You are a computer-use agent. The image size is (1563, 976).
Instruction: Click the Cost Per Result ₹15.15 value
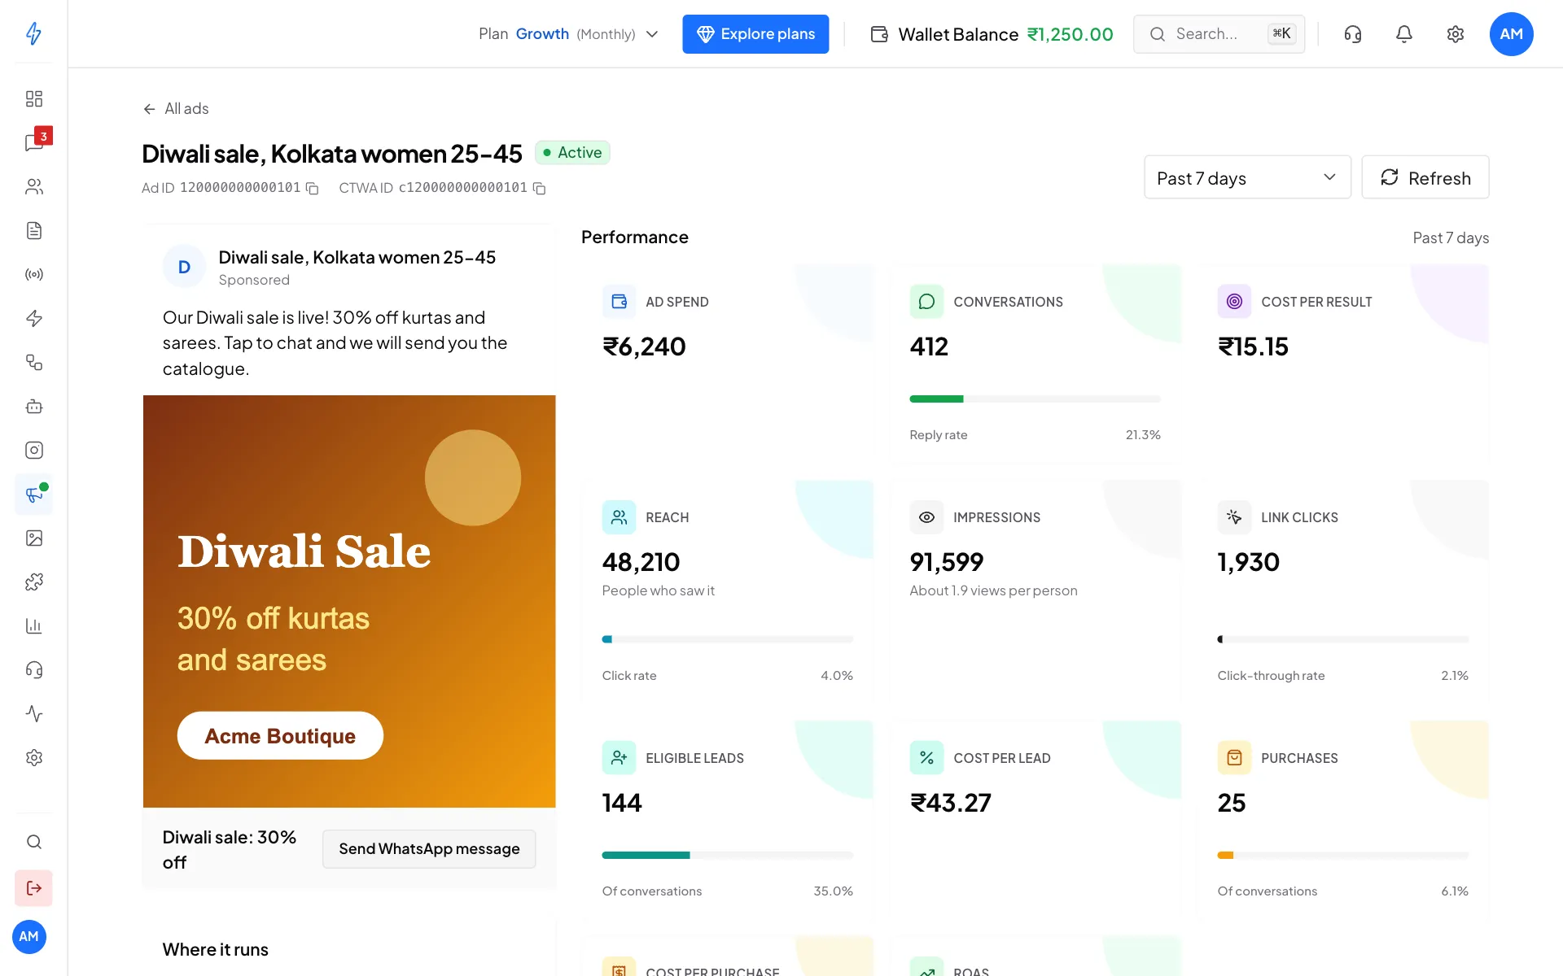pos(1252,347)
